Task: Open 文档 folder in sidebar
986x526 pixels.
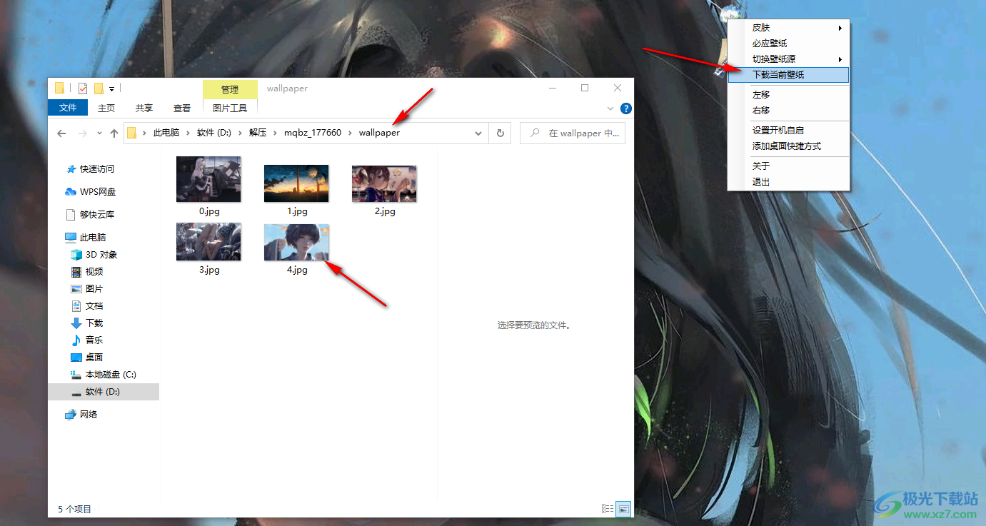Action: pos(94,306)
